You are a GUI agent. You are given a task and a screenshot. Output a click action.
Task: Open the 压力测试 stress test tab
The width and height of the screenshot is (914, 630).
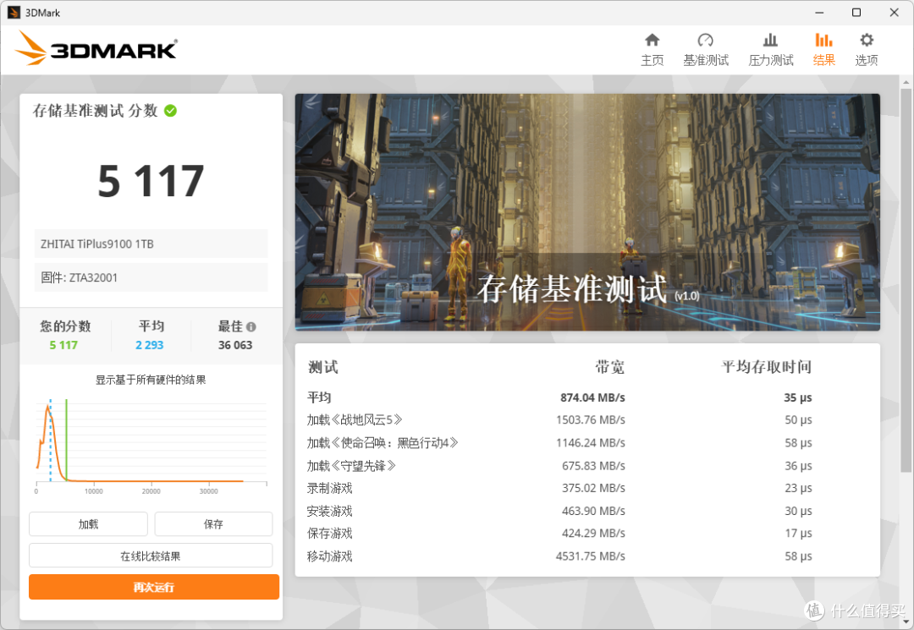[x=771, y=50]
